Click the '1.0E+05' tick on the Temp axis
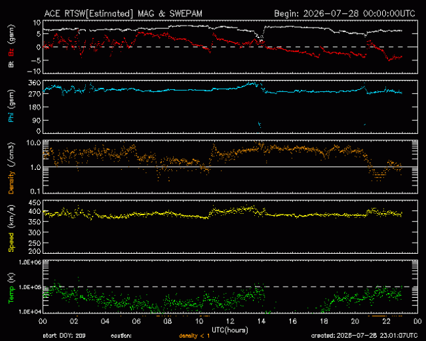 point(30,287)
